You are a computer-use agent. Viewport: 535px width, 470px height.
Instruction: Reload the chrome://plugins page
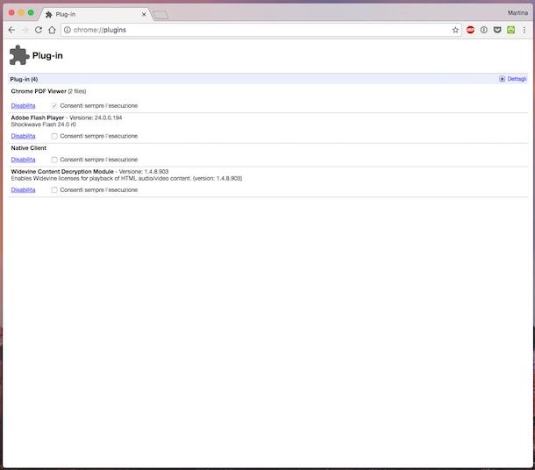(39, 30)
